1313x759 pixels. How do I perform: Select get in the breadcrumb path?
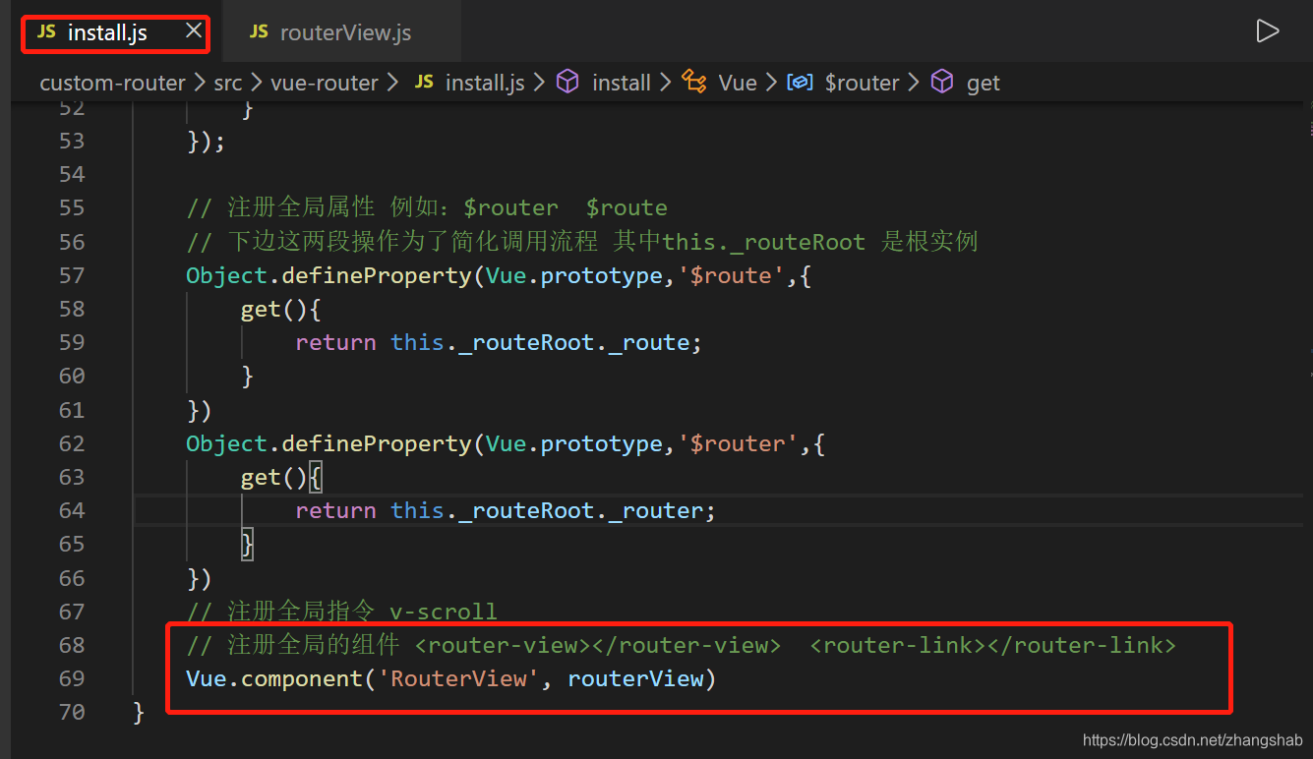point(984,84)
